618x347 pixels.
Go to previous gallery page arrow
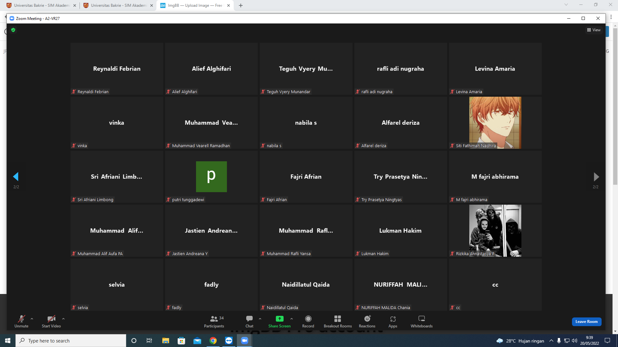(16, 176)
